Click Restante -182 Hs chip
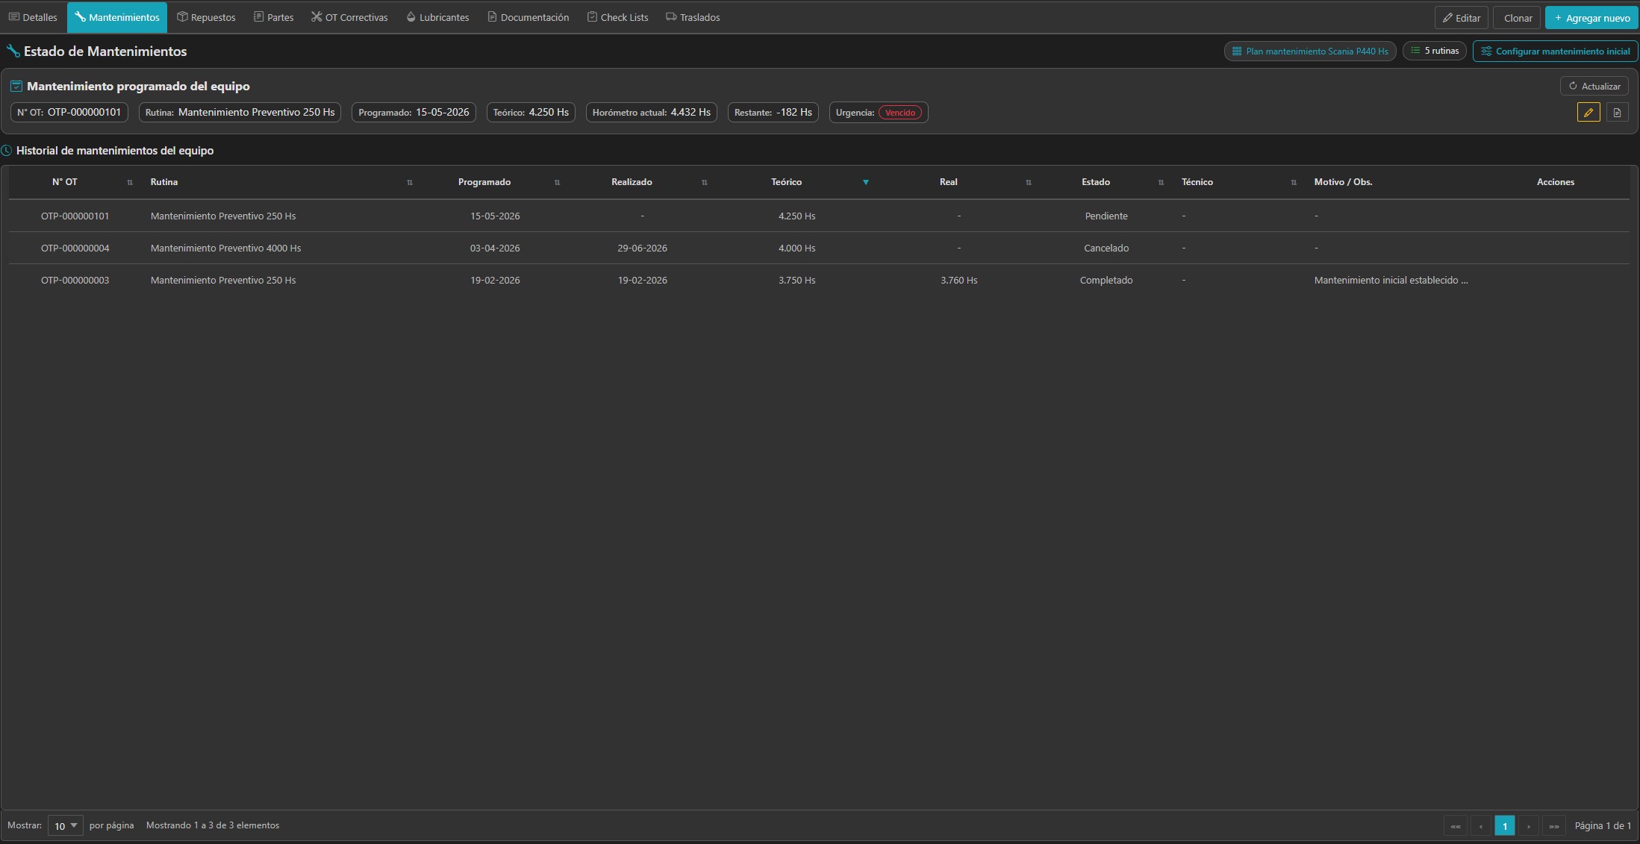 [x=773, y=113]
